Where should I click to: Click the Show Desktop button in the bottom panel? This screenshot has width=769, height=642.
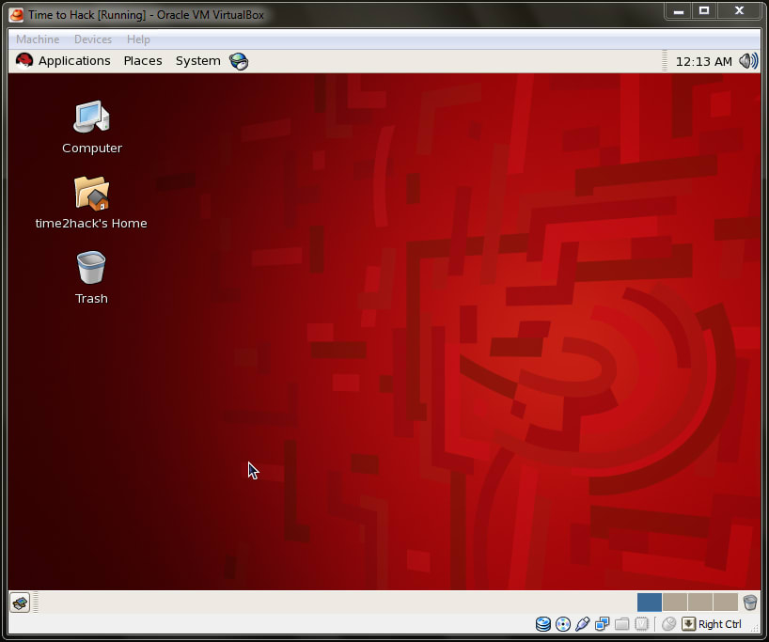click(x=20, y=603)
